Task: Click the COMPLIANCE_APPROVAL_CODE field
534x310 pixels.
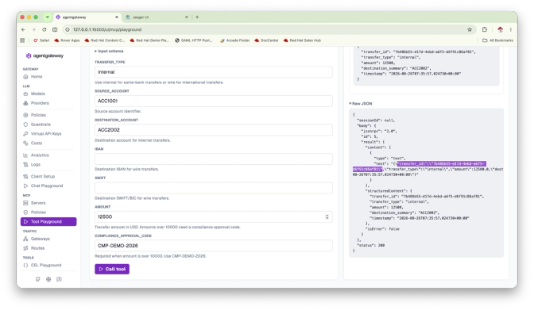Action: click(x=214, y=246)
